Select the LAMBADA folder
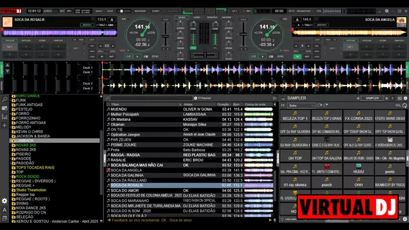This screenshot has height=230, width=409. [55, 141]
